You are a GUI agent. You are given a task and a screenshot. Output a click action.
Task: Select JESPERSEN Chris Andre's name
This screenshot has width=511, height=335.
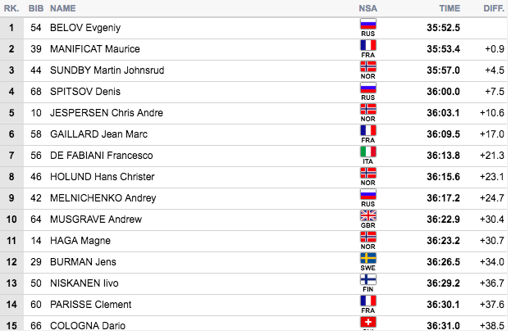pyautogui.click(x=107, y=113)
